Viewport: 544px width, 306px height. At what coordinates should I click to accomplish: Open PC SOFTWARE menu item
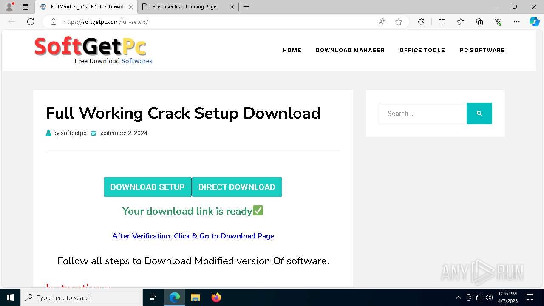point(482,50)
